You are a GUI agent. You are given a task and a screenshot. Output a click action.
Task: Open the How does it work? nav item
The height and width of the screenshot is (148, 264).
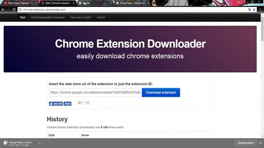pyautogui.click(x=81, y=17)
